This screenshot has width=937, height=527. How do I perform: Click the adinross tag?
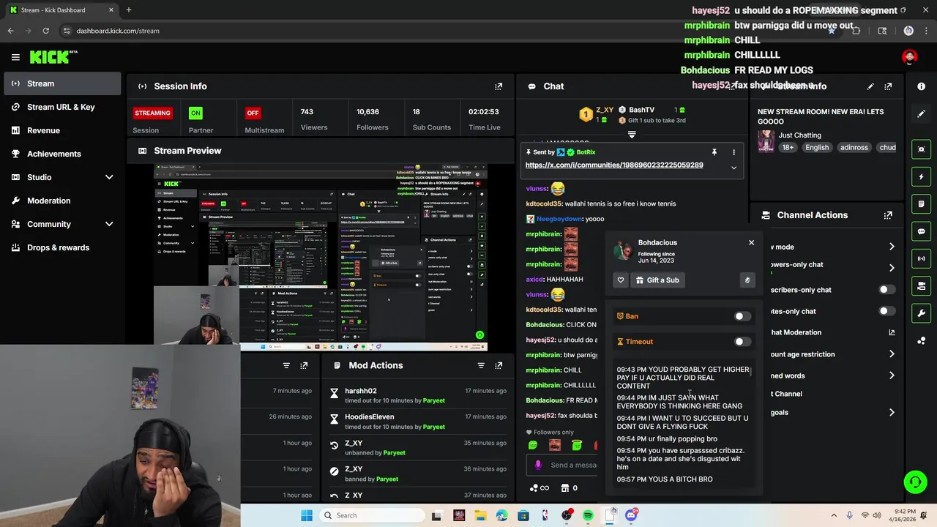click(854, 147)
